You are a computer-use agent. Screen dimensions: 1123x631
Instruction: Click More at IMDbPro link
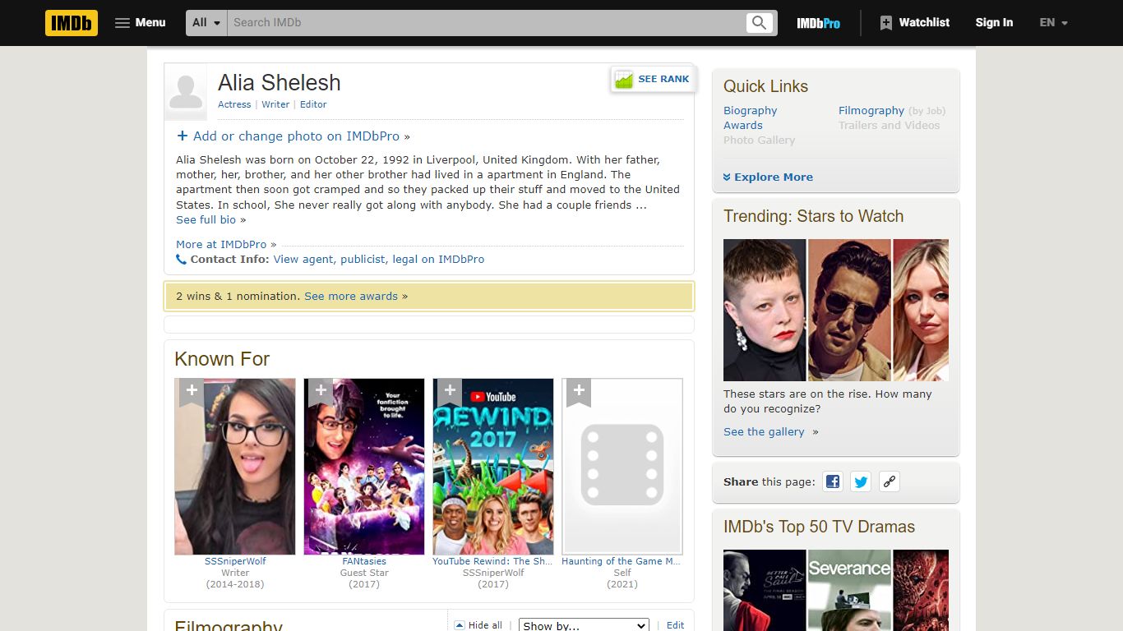[221, 245]
